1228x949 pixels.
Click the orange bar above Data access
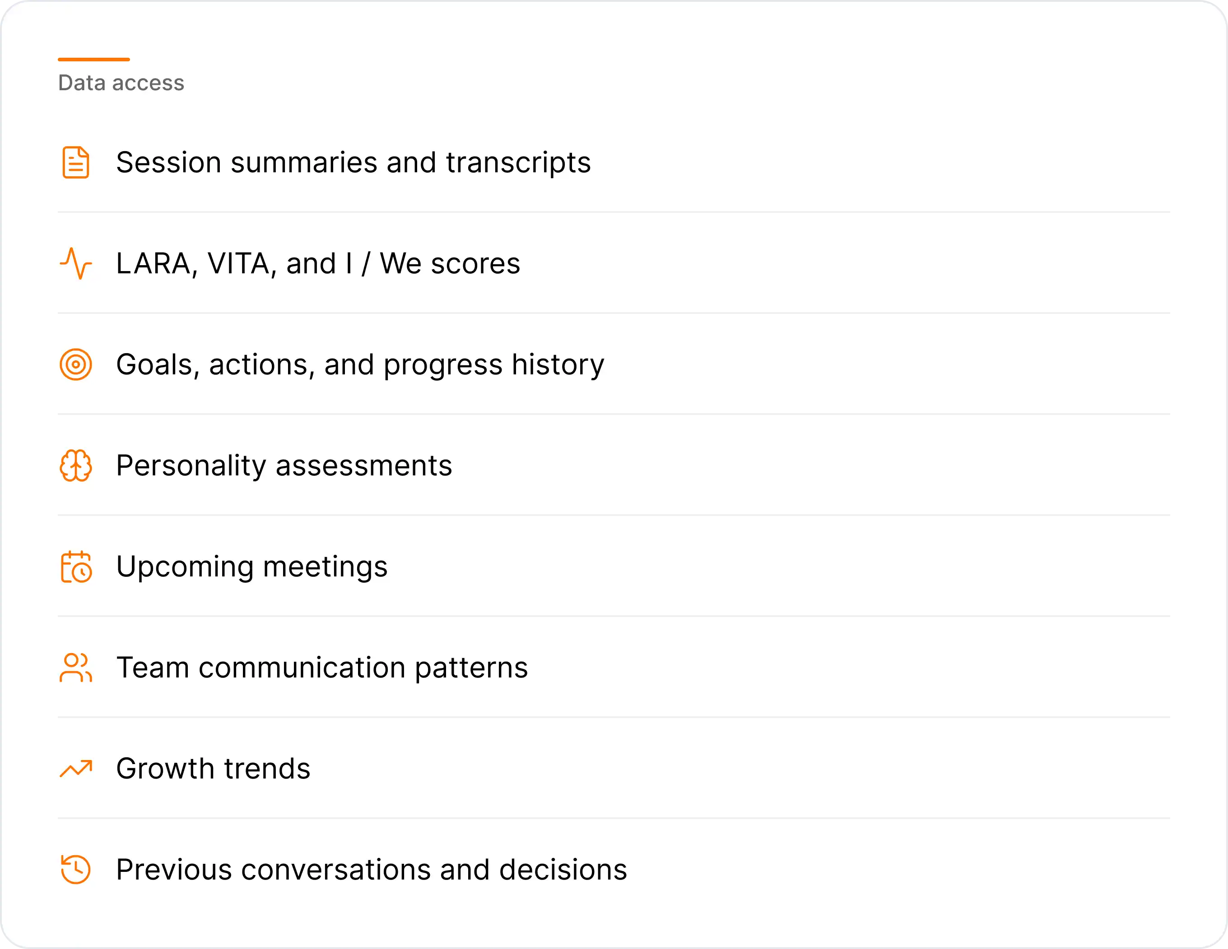point(93,59)
